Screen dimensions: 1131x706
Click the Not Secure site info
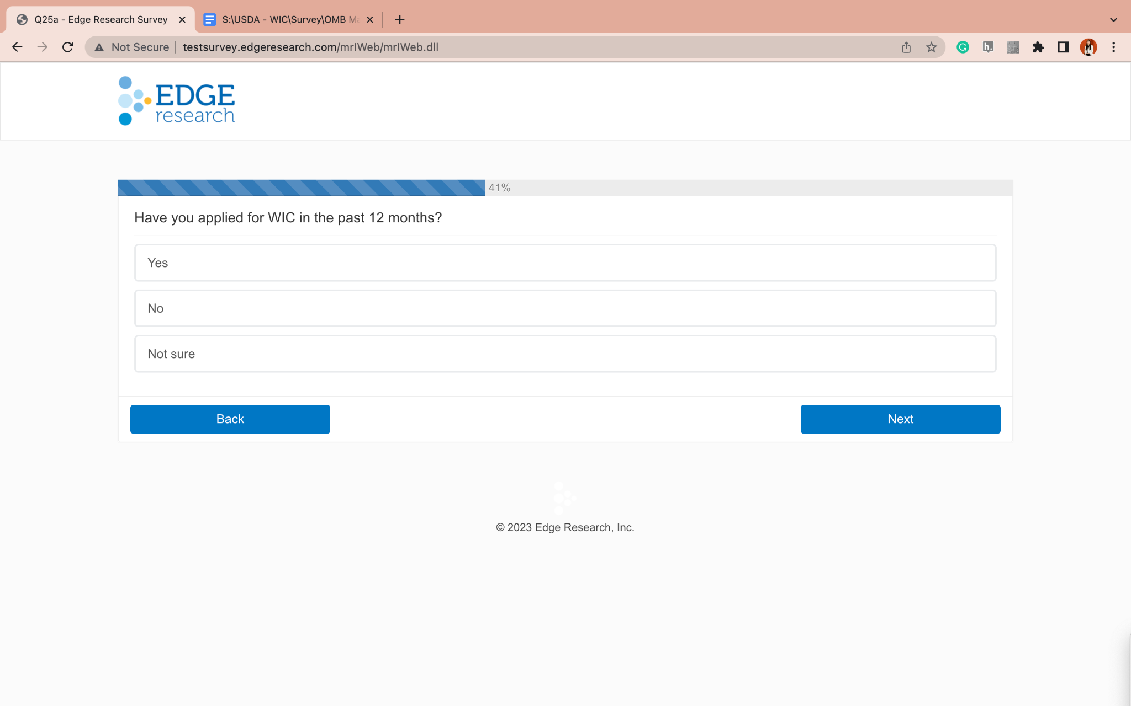(x=131, y=47)
